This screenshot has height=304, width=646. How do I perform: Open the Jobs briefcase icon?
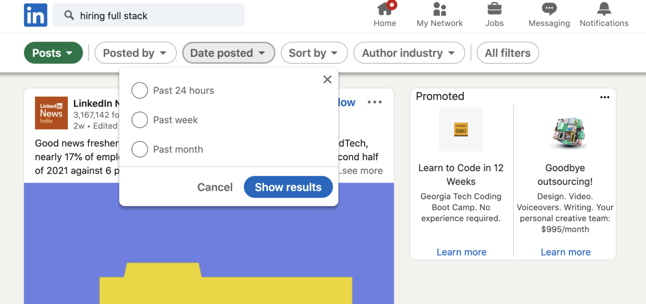coord(494,9)
